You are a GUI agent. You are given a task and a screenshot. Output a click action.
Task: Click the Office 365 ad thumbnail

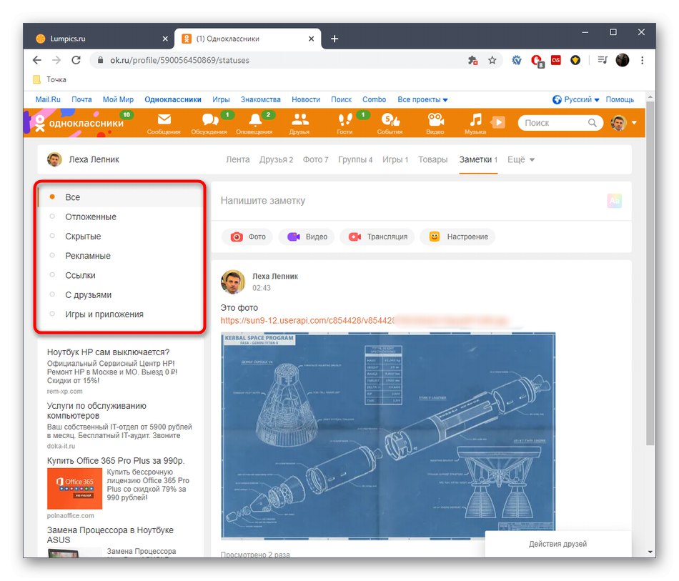coord(74,488)
